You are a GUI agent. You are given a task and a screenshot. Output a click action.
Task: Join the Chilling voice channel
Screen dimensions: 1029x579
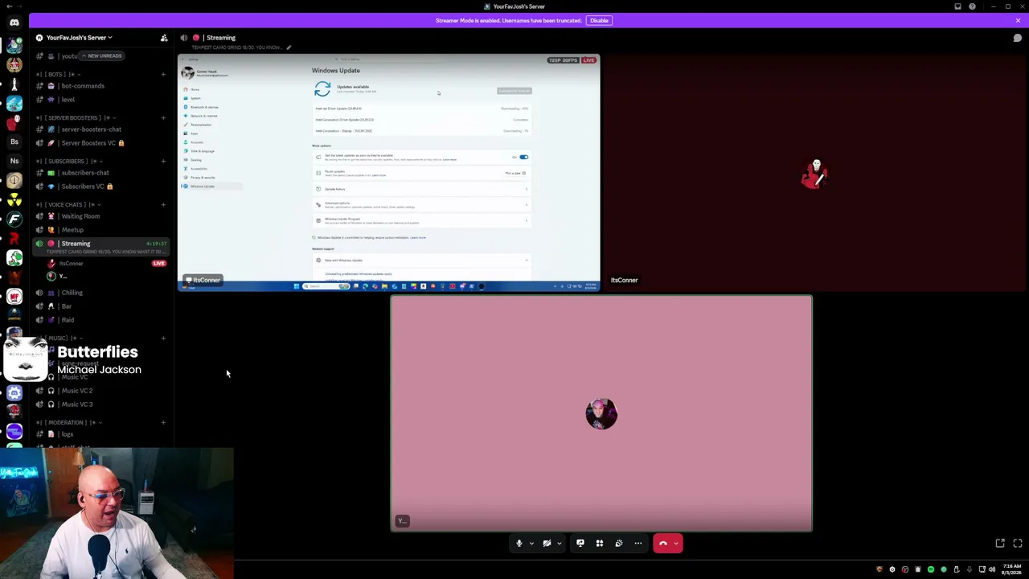(100, 293)
